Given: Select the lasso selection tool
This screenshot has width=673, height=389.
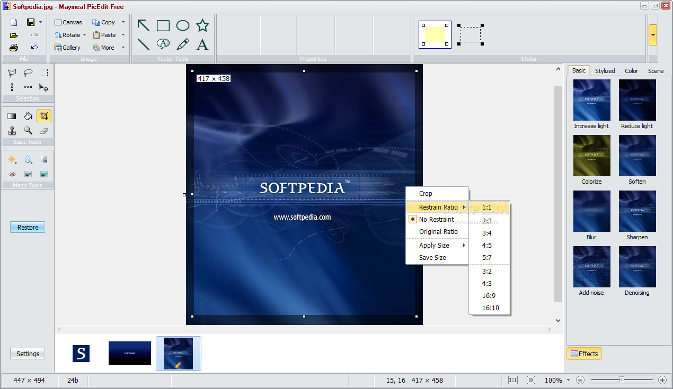Looking at the screenshot, I should (28, 73).
